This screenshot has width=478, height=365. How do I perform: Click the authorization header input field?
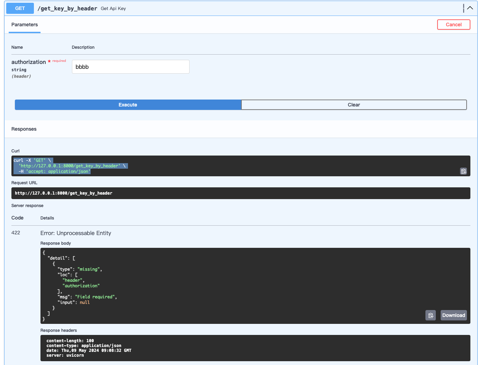coord(131,67)
